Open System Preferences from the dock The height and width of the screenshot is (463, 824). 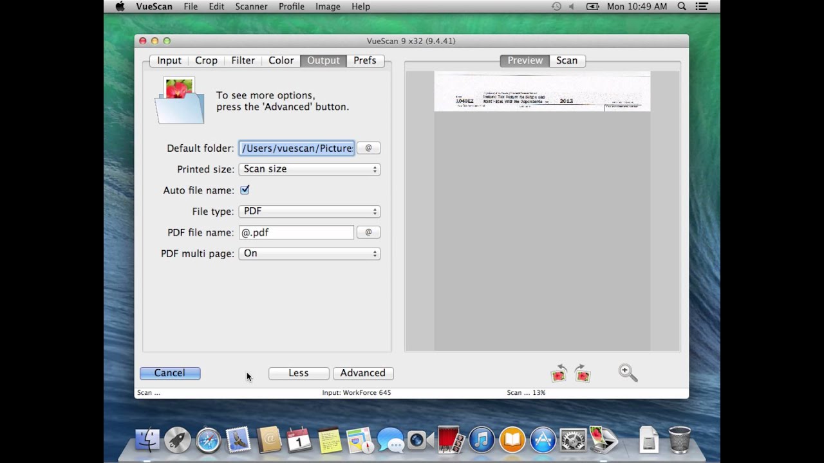573,440
